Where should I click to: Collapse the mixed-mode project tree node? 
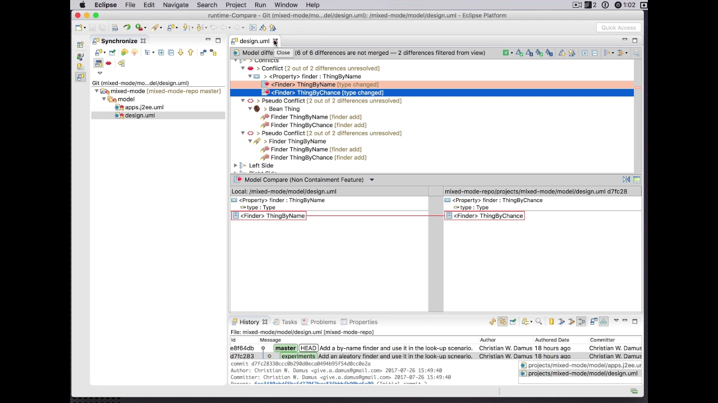[x=96, y=91]
